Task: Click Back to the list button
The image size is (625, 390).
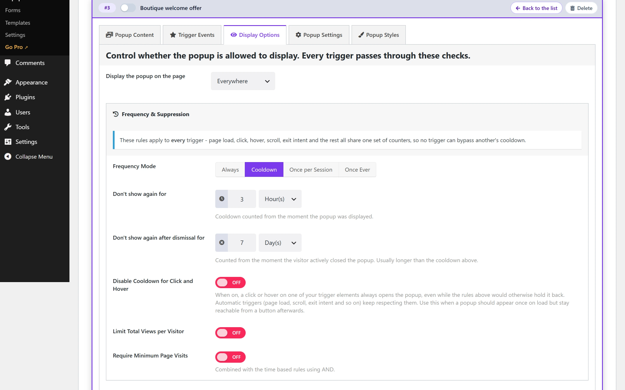Action: pos(536,8)
